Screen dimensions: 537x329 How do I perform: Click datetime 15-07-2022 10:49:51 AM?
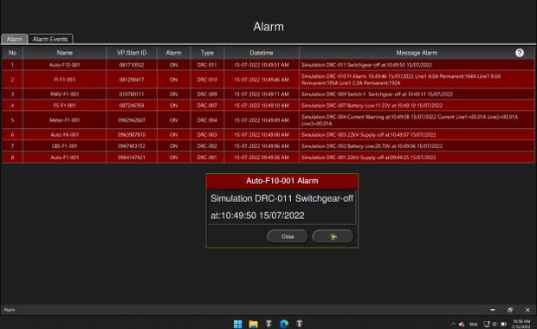[262, 65]
